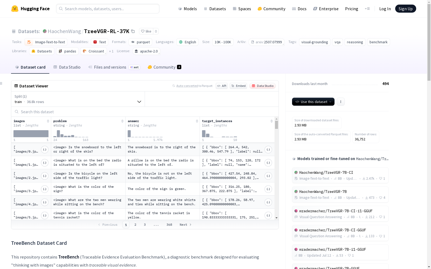Expand target_instances cell in the tennis racket row
Viewport: 431px width, 269px height.
pos(268,215)
